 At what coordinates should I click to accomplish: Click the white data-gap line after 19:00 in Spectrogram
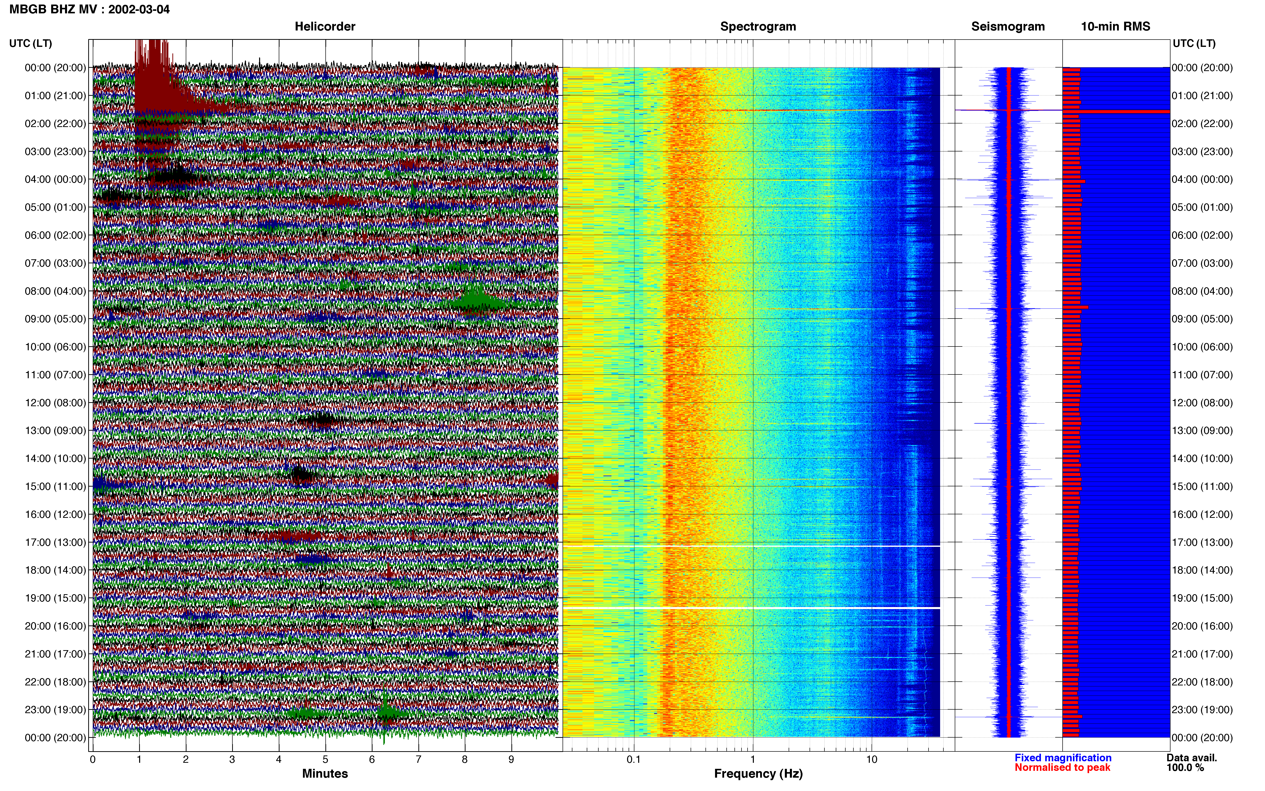pyautogui.click(x=752, y=608)
